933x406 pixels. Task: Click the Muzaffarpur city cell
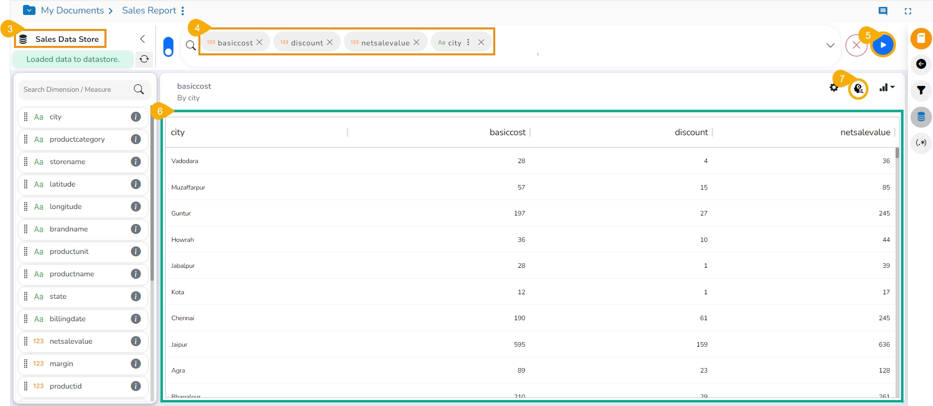click(188, 188)
